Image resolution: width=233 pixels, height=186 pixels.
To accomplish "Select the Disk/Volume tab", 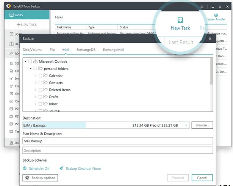I will point(33,50).
